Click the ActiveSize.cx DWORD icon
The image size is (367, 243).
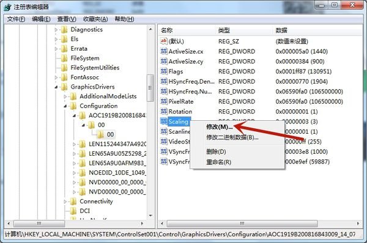click(x=164, y=51)
